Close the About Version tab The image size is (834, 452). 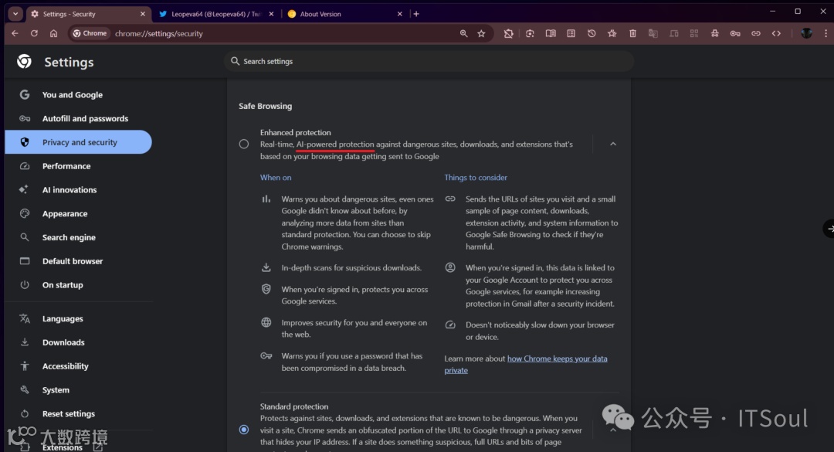tap(400, 14)
